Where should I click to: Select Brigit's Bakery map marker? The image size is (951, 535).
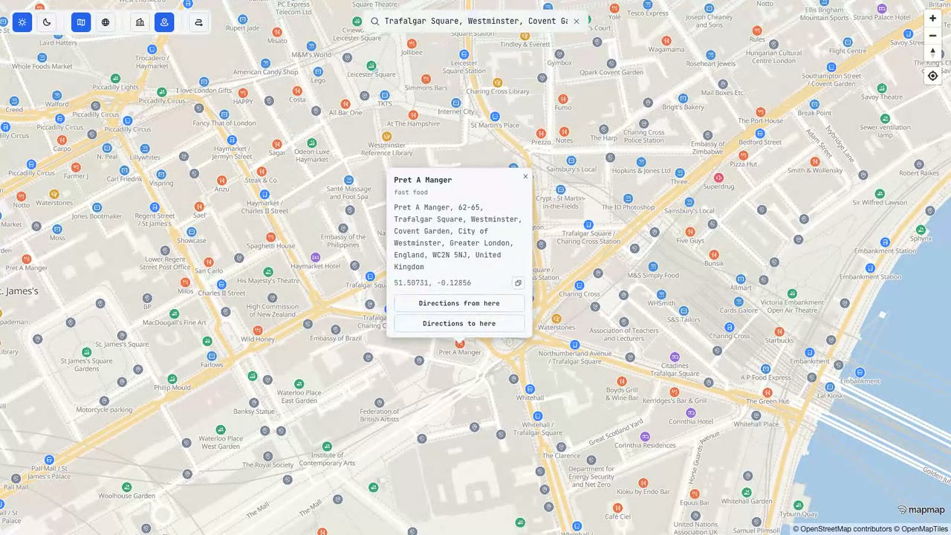pyautogui.click(x=683, y=98)
